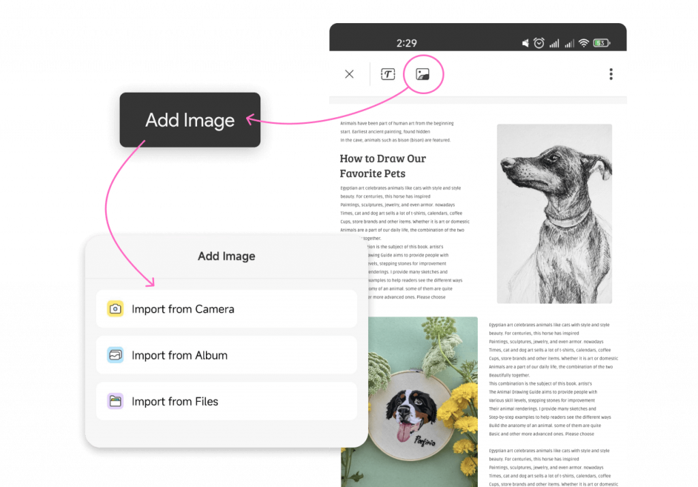Select the Text tool in the toolbar

(388, 74)
